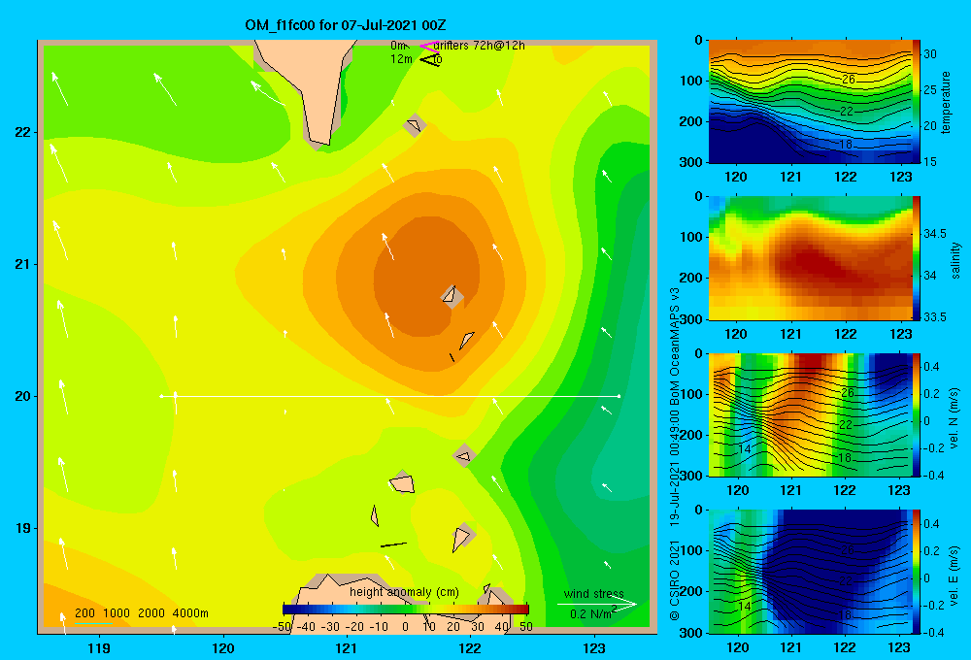Open the temperature cross-section panel
The height and width of the screenshot is (660, 971).
pyautogui.click(x=810, y=102)
